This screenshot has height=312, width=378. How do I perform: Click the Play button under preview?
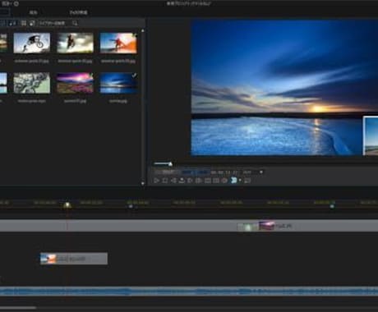point(156,181)
